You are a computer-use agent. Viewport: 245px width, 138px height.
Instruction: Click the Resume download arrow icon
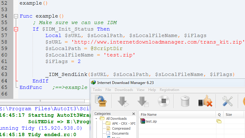click(123, 102)
